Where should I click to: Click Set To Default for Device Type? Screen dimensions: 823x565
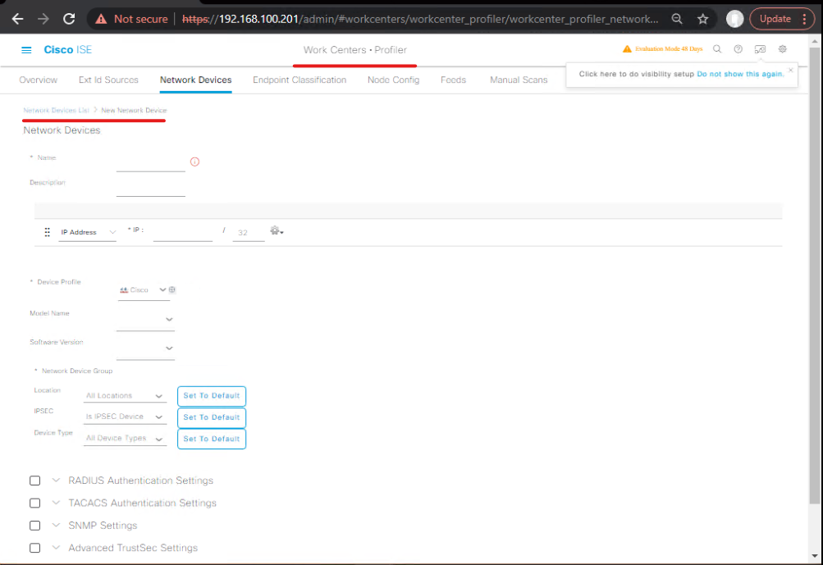pyautogui.click(x=212, y=439)
